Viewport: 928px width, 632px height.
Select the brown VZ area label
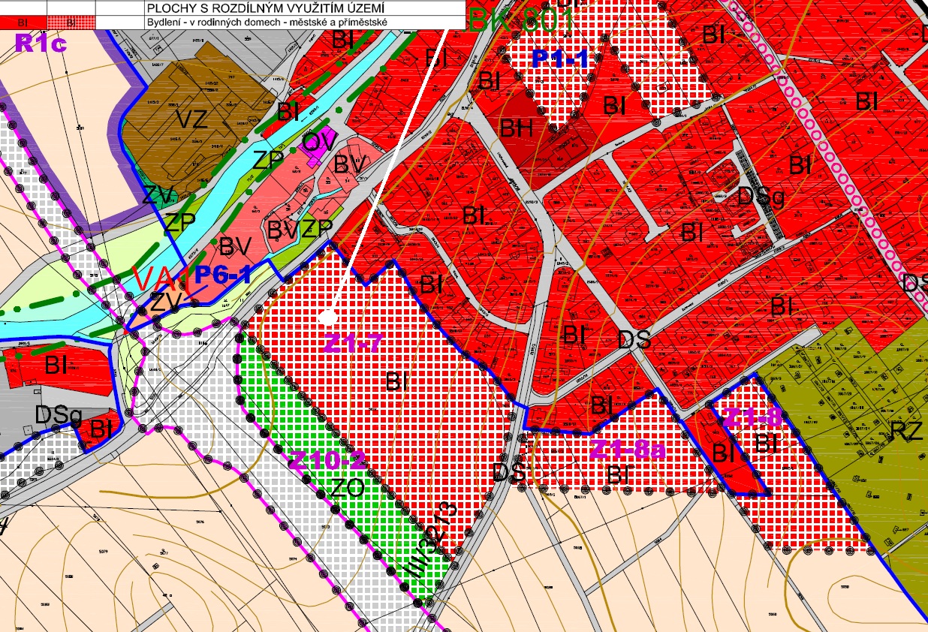point(191,119)
